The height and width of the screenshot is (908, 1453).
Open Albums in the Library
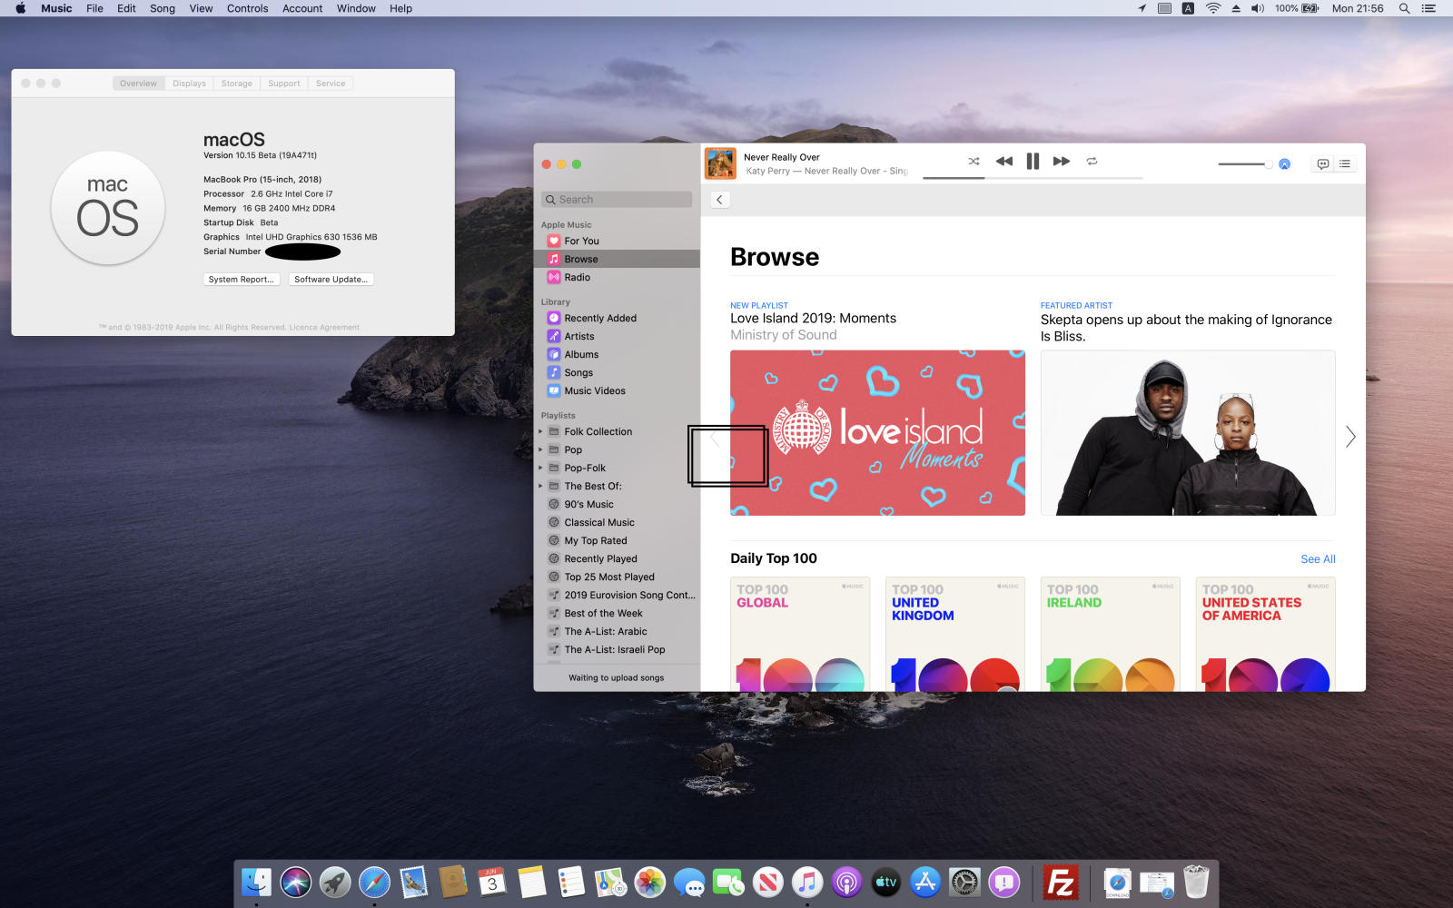[617, 355]
